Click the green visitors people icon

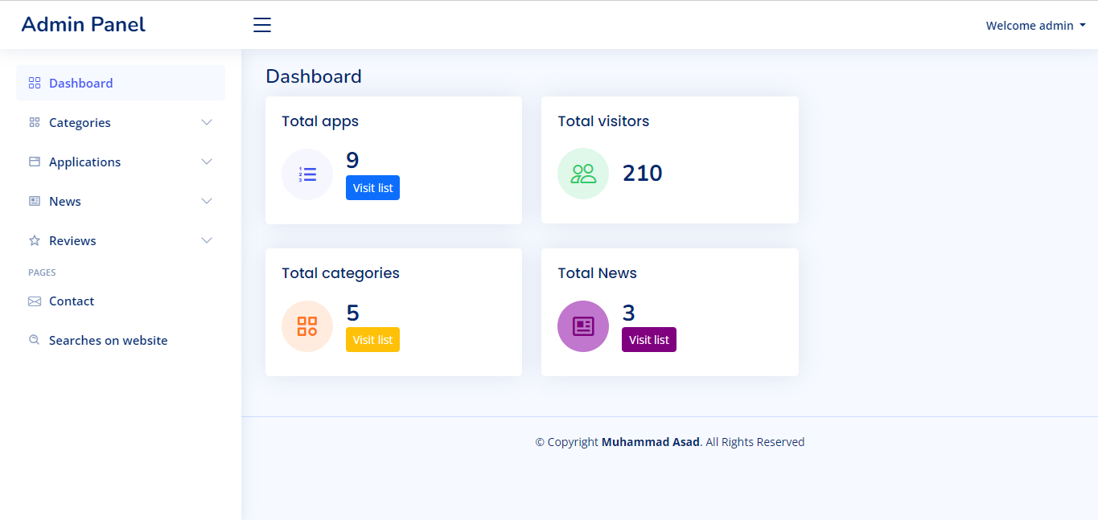click(583, 174)
